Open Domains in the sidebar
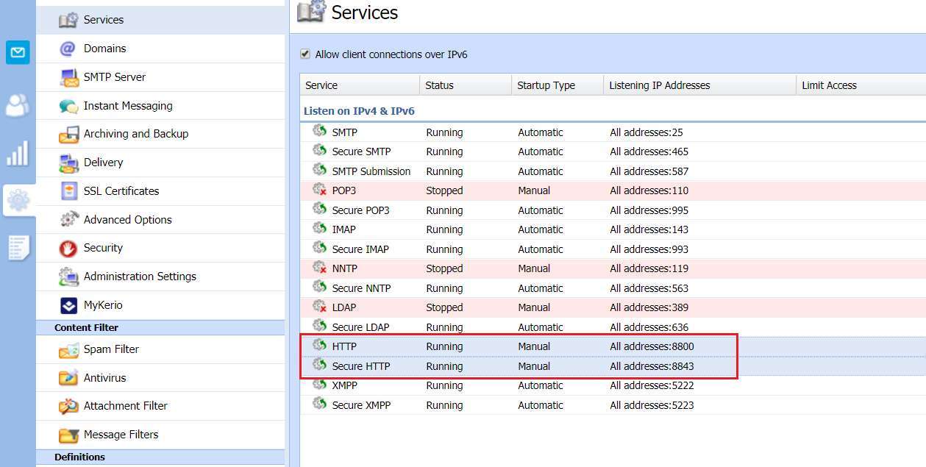926x467 pixels. (x=160, y=49)
